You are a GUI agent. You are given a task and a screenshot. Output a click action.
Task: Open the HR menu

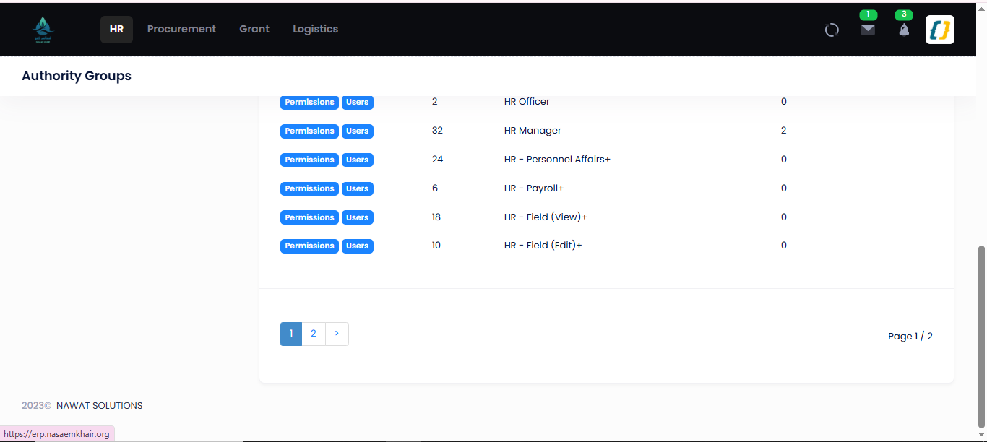[116, 30]
